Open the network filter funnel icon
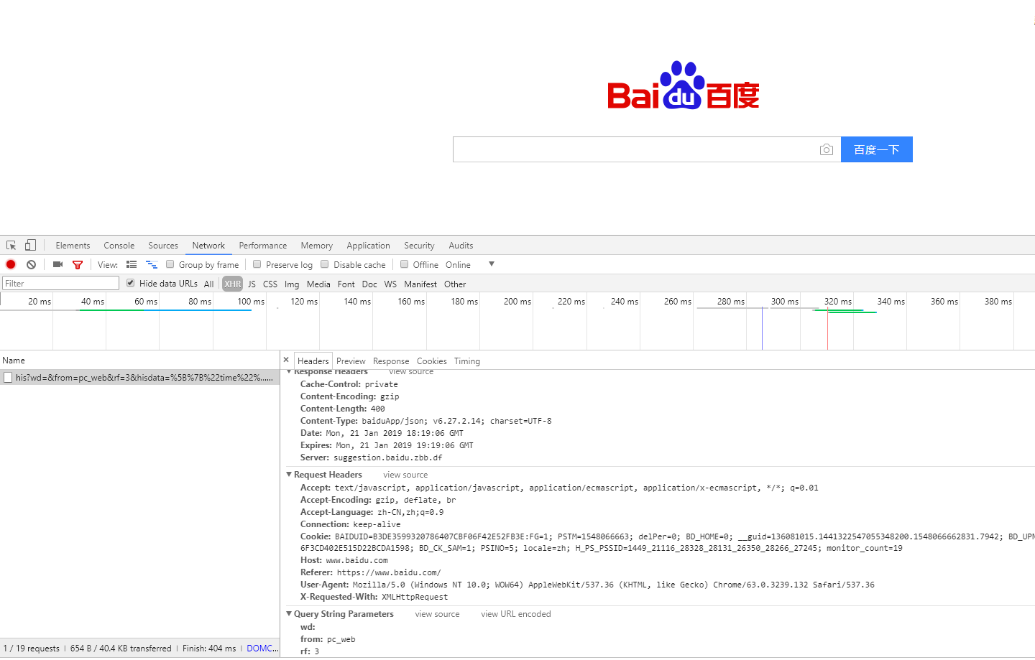 pos(78,264)
